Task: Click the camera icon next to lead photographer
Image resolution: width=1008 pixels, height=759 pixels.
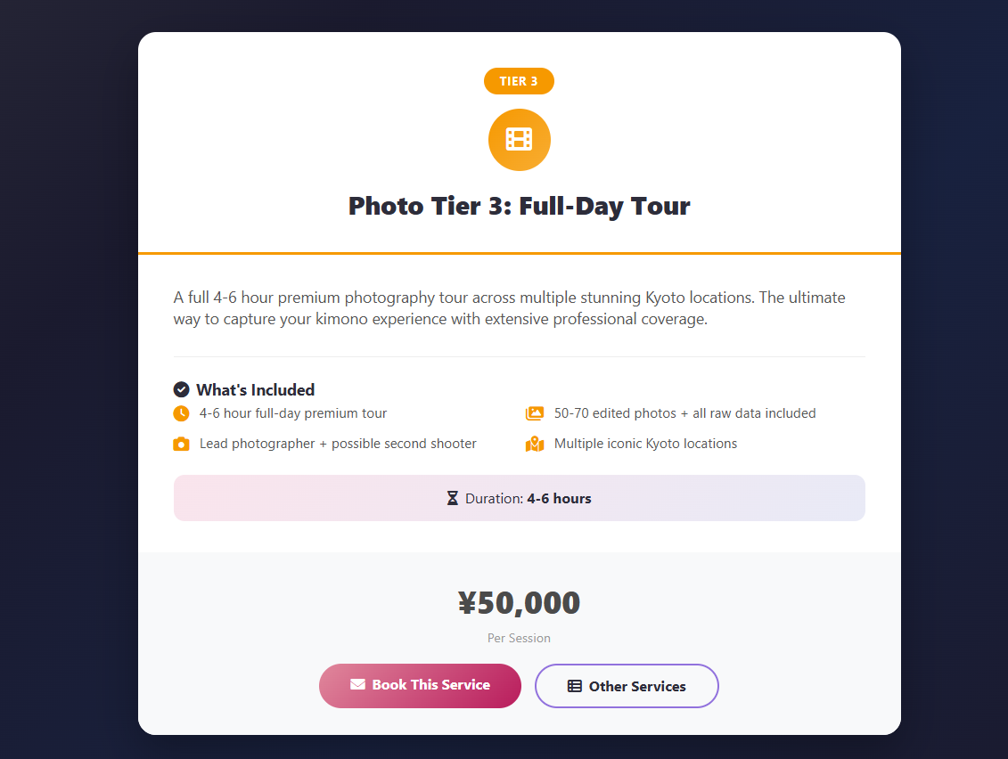Action: [x=182, y=444]
